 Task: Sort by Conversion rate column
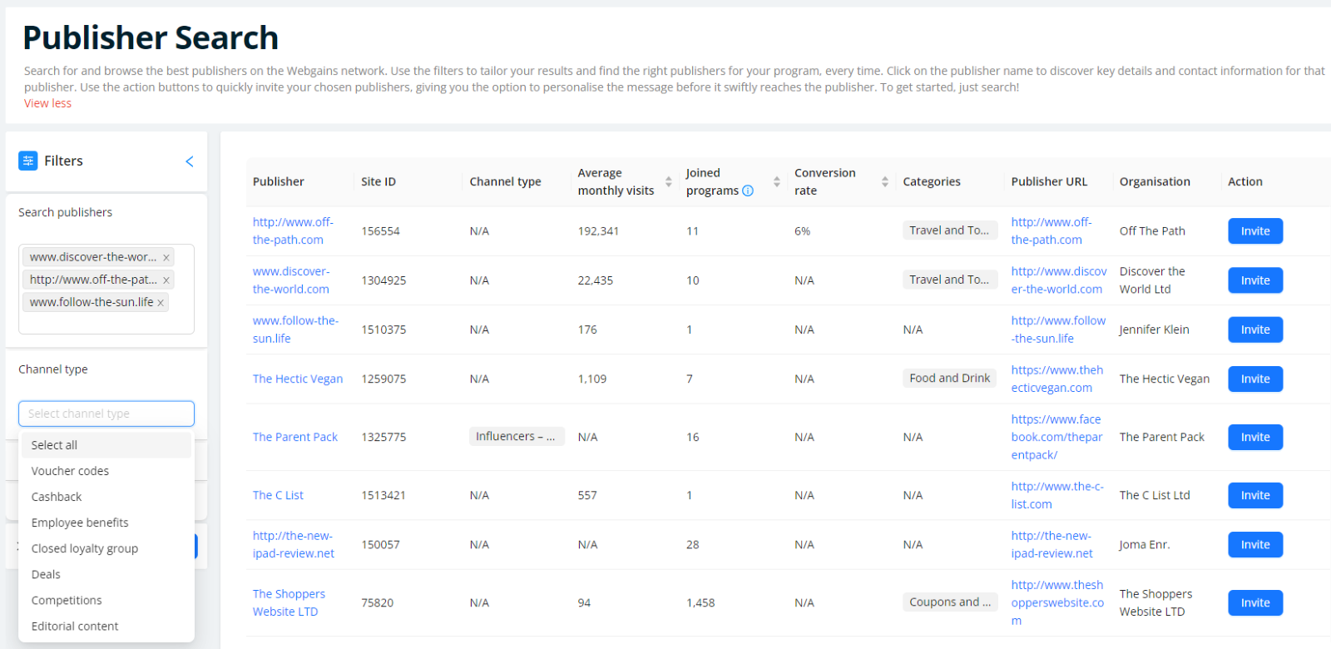pos(884,181)
